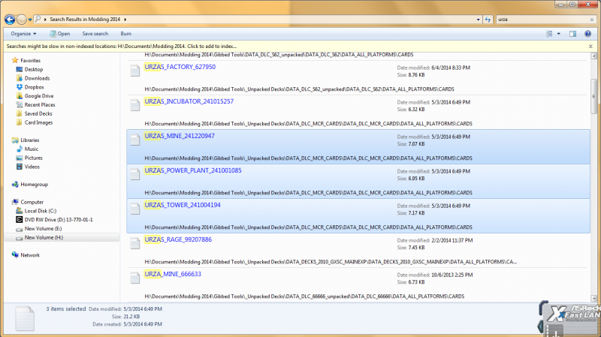This screenshot has height=337, width=601.
Task: Click Burn in the toolbar
Action: coord(125,34)
